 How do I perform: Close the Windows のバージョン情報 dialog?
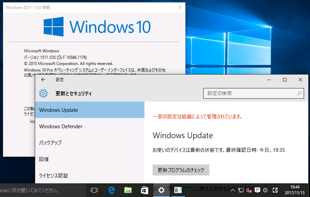[180, 7]
